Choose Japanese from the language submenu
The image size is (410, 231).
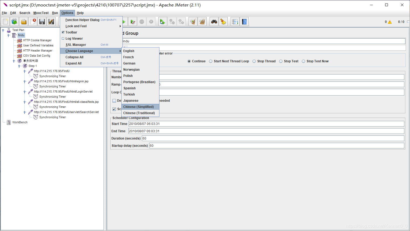click(140, 101)
